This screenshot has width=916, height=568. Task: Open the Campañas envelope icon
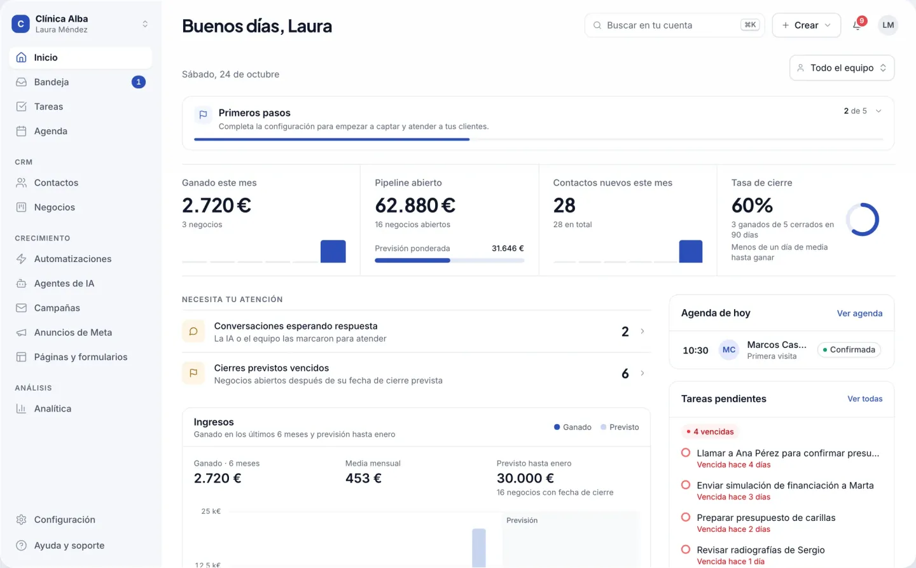[x=21, y=308]
